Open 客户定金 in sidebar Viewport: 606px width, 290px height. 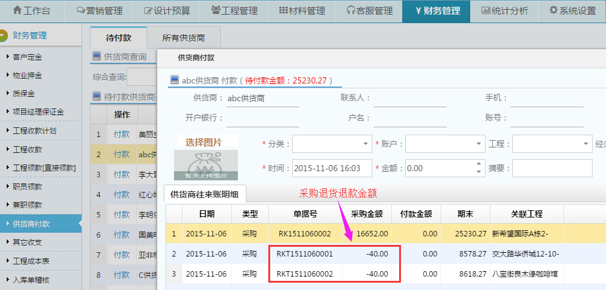pyautogui.click(x=27, y=57)
